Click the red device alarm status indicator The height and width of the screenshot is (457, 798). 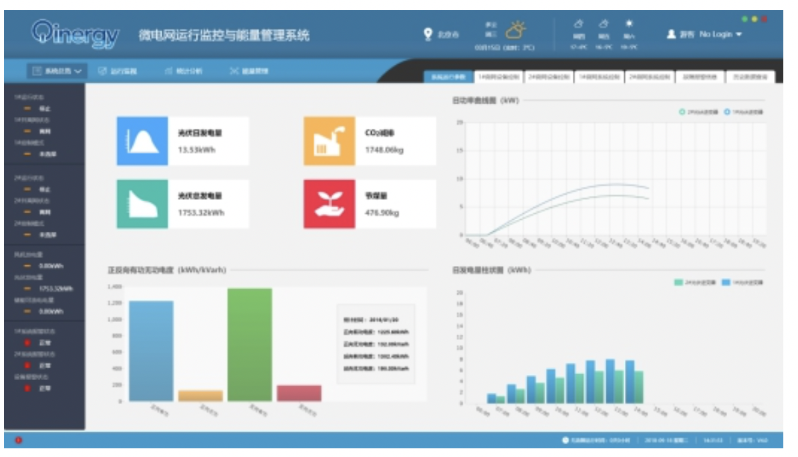[x=27, y=388]
